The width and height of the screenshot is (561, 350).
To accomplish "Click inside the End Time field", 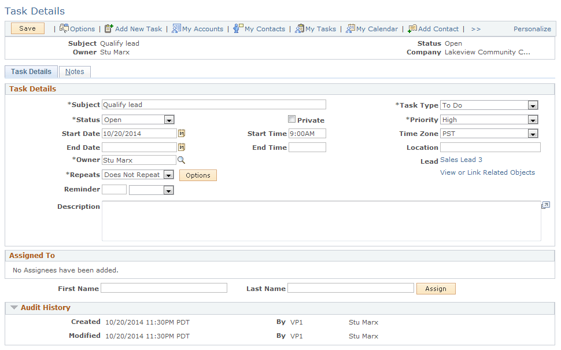I will [x=307, y=147].
